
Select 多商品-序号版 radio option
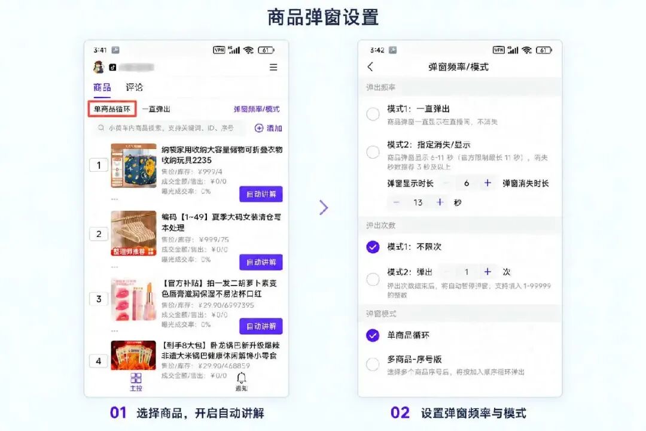(373, 364)
